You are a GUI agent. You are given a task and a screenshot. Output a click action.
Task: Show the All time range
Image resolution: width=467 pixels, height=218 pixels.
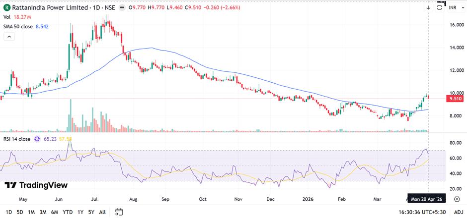pos(102,212)
